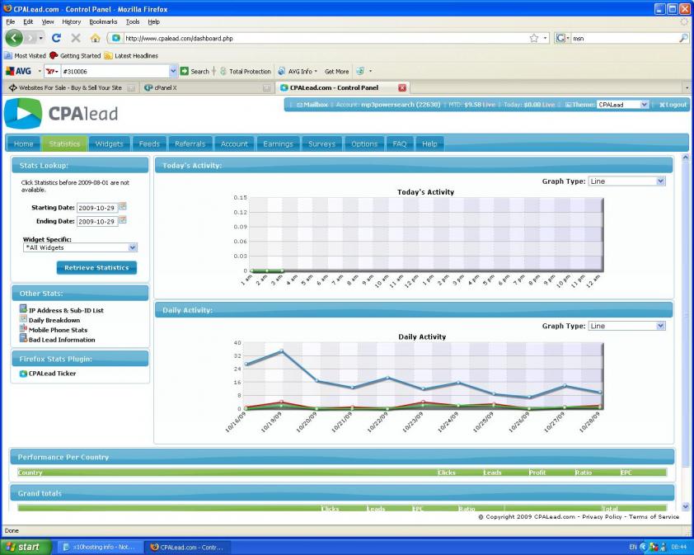The width and height of the screenshot is (694, 555).
Task: Click the bookmark star in address bar
Action: tap(534, 38)
